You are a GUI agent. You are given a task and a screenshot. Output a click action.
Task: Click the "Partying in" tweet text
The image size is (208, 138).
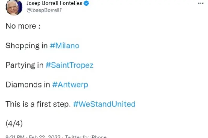(24, 65)
